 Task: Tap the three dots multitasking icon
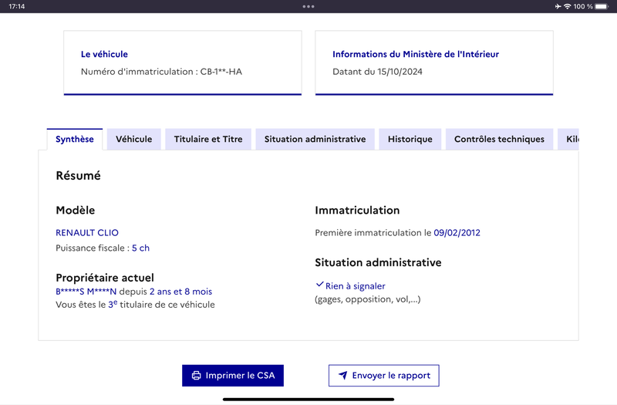click(308, 6)
